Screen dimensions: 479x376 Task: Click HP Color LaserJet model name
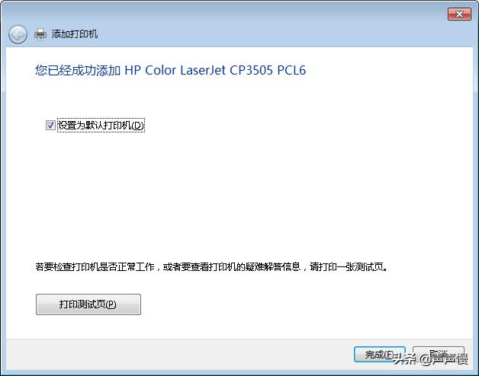pos(175,70)
